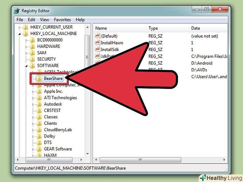The image size is (243, 182).
Task: Collapse the SOFTWARE key
Action: point(26,66)
